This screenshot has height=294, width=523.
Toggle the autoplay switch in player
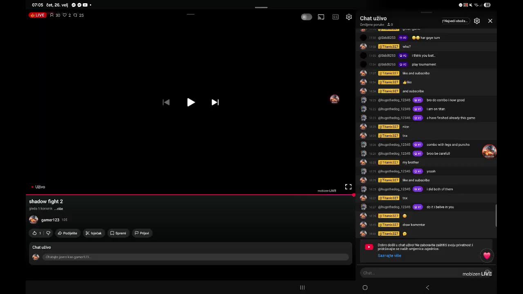click(x=306, y=17)
